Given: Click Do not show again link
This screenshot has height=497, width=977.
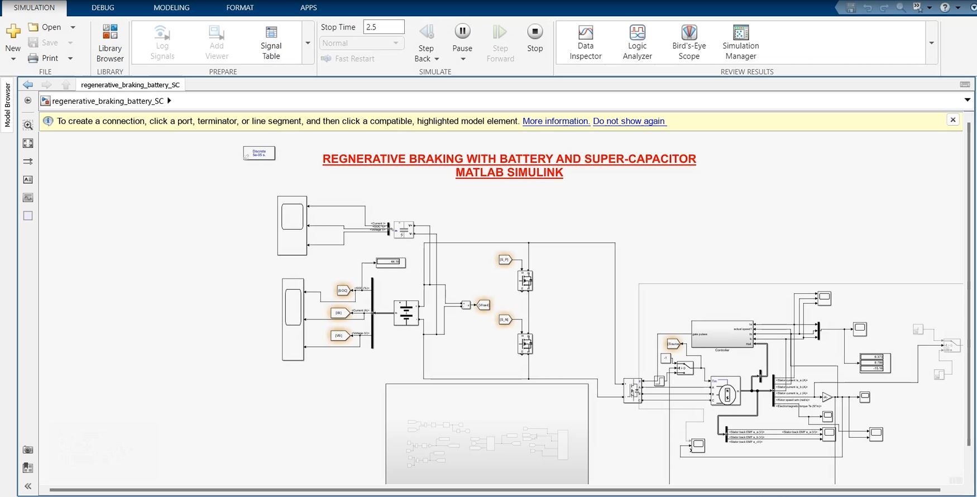Looking at the screenshot, I should click(629, 121).
